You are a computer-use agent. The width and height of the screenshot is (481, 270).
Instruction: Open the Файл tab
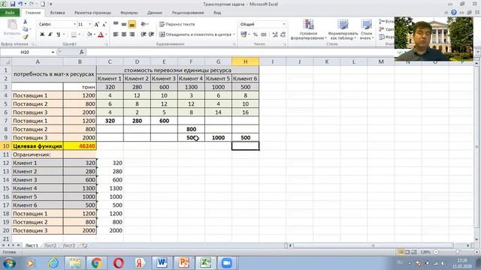[10, 13]
